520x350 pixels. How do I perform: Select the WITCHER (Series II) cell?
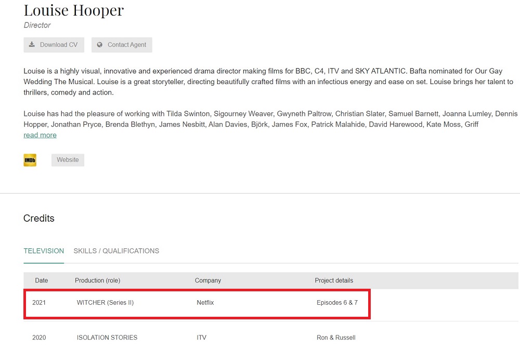tap(105, 303)
